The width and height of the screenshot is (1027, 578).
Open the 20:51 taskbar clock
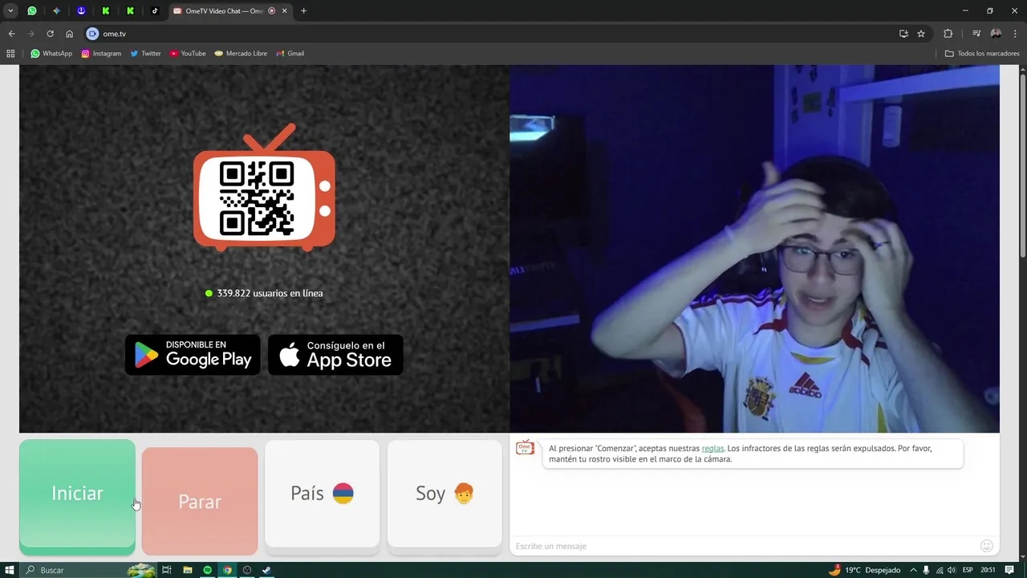988,570
